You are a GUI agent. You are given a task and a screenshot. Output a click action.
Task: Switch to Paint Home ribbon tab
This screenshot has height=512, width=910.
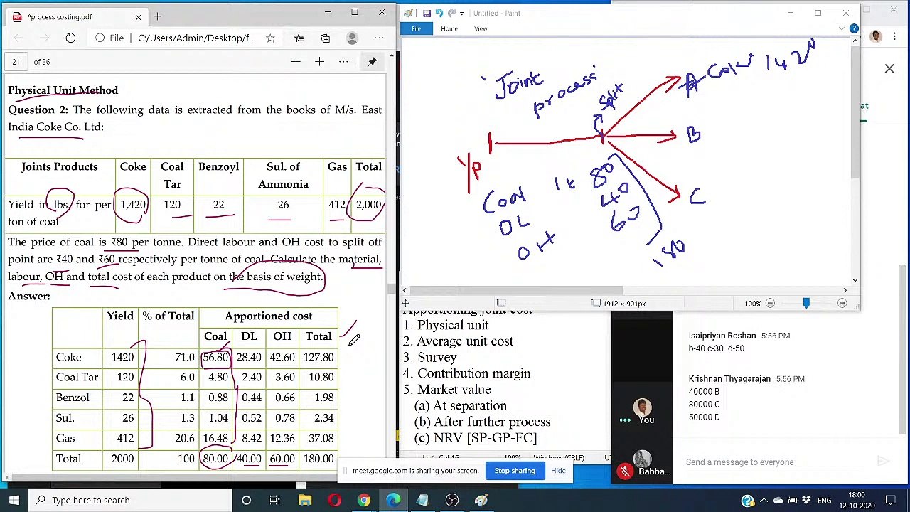(449, 28)
